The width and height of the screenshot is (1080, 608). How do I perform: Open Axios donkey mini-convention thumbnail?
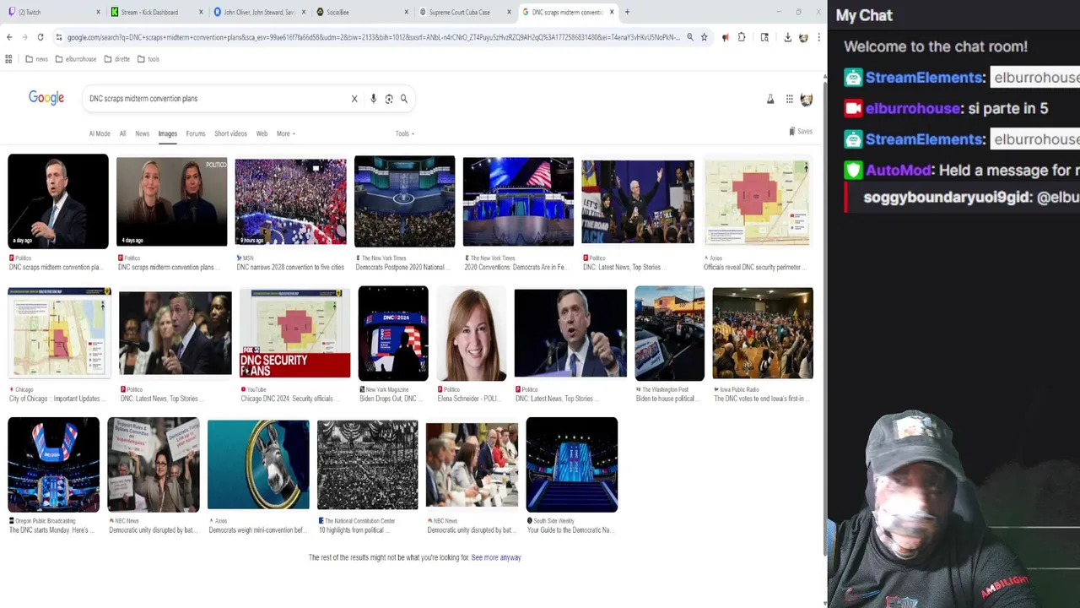coord(258,464)
